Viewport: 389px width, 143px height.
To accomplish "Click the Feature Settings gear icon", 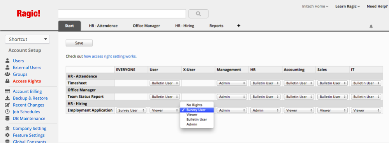I will (7, 135).
